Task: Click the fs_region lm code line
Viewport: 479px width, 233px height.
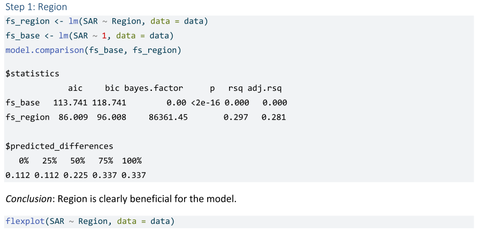Action: pyautogui.click(x=107, y=22)
